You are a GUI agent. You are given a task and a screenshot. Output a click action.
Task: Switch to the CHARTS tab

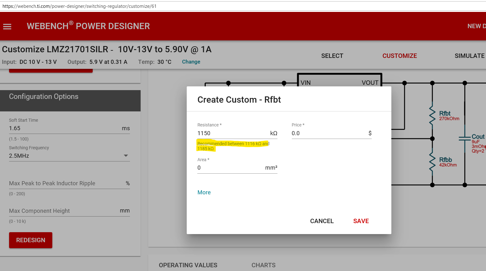[263, 265]
